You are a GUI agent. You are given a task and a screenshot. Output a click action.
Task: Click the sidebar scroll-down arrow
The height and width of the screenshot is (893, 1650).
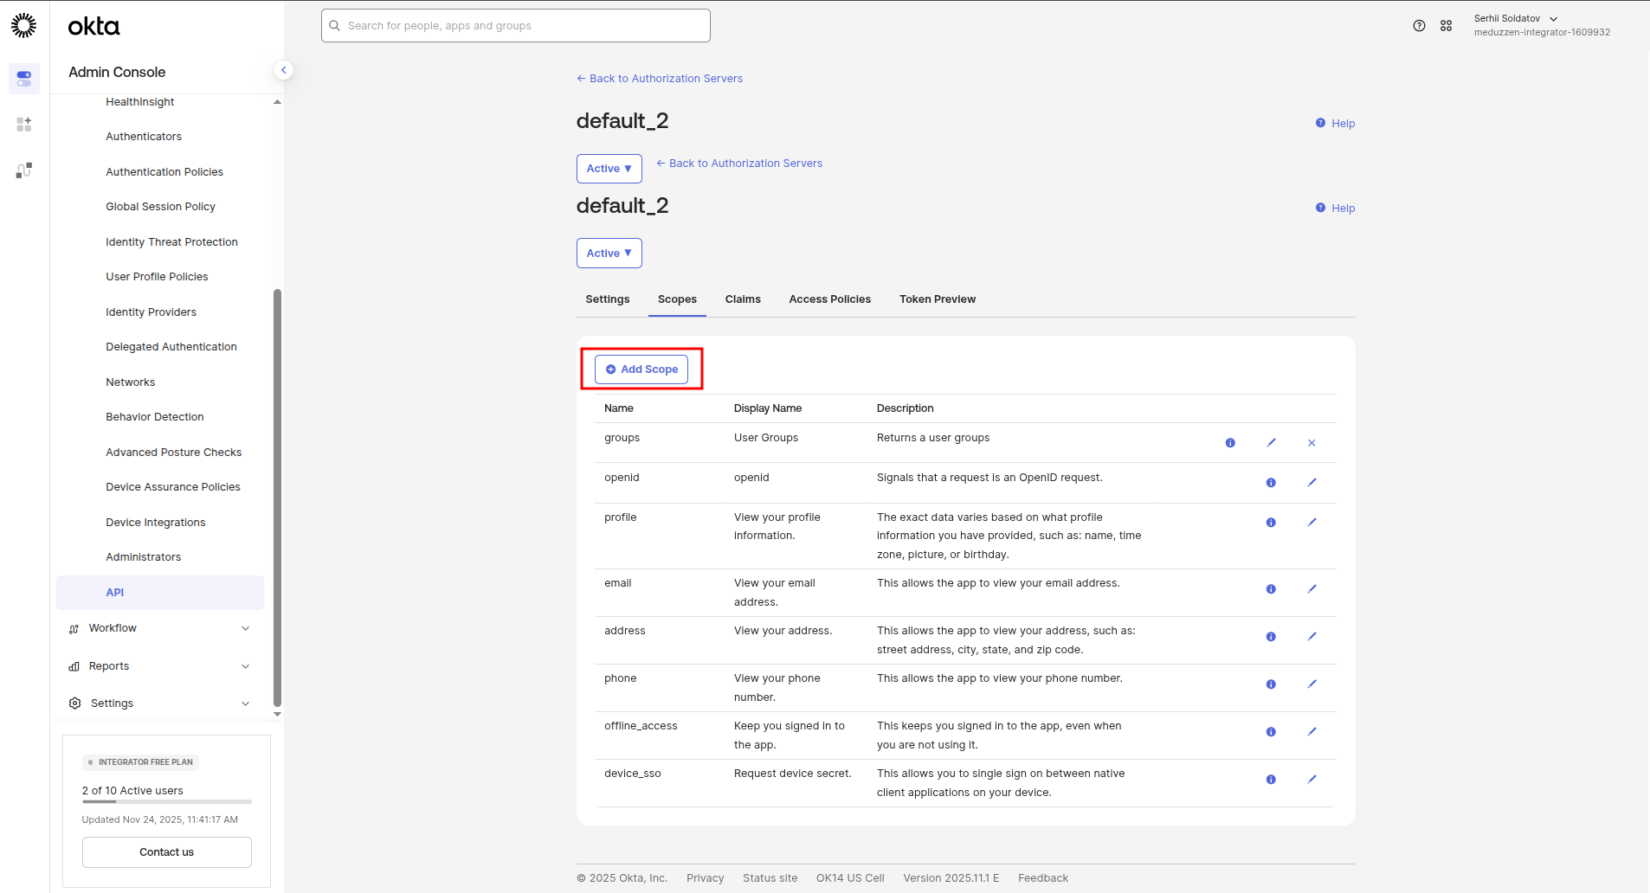(277, 715)
